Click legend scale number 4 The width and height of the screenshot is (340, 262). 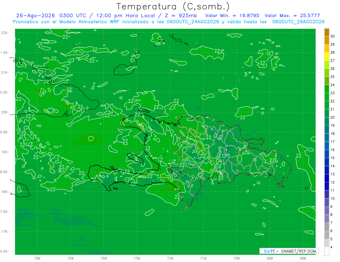click(332, 247)
